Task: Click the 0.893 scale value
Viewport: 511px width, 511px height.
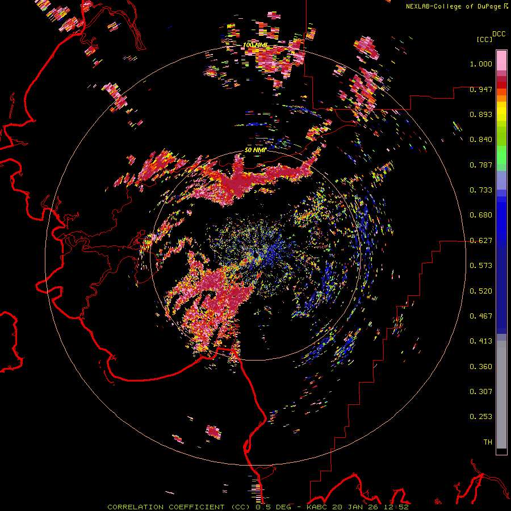Action: coord(481,114)
